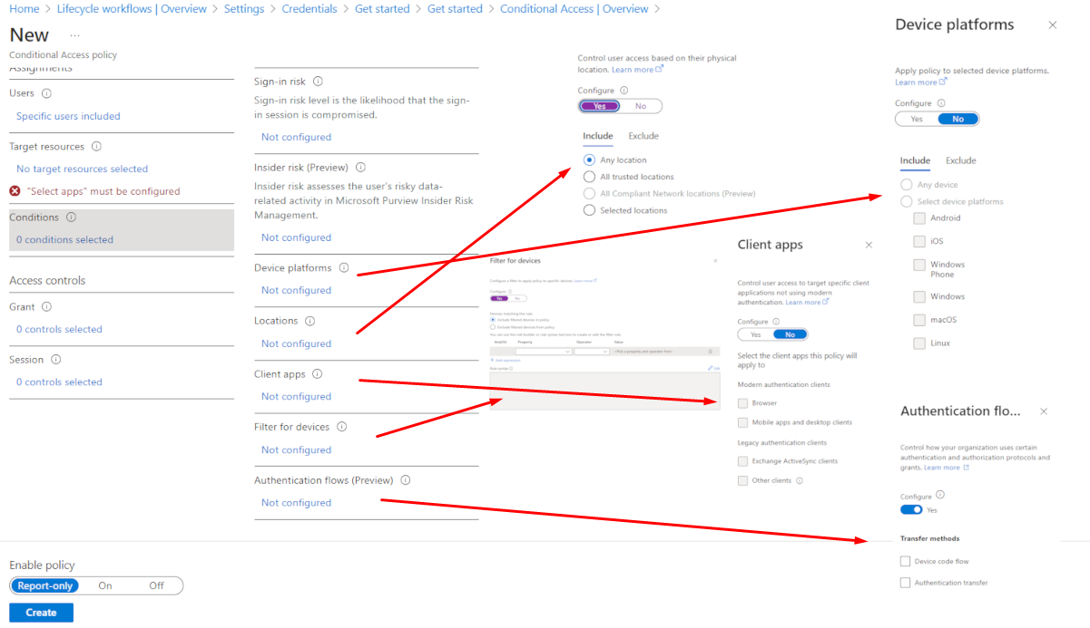This screenshot has width=1090, height=628.
Task: Open the Specific users included link
Action: coord(68,116)
